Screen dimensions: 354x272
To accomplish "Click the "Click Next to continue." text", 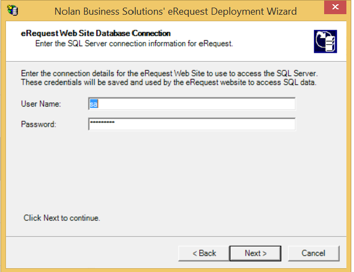I will tap(62, 218).
